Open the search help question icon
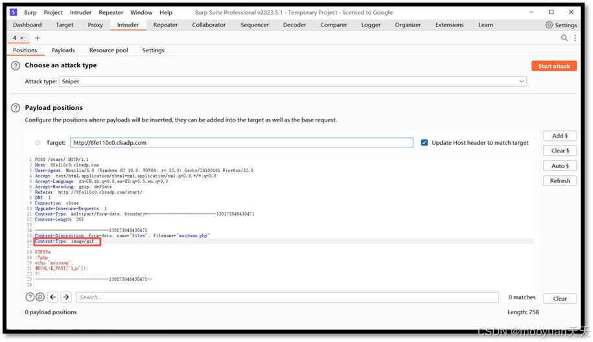Image resolution: width=593 pixels, height=342 pixels. [x=30, y=297]
